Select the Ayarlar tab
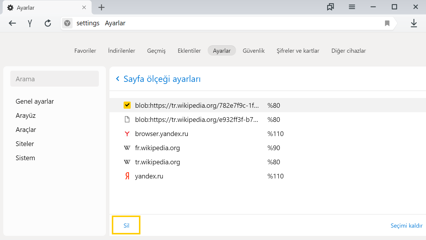The image size is (426, 240). 222,51
